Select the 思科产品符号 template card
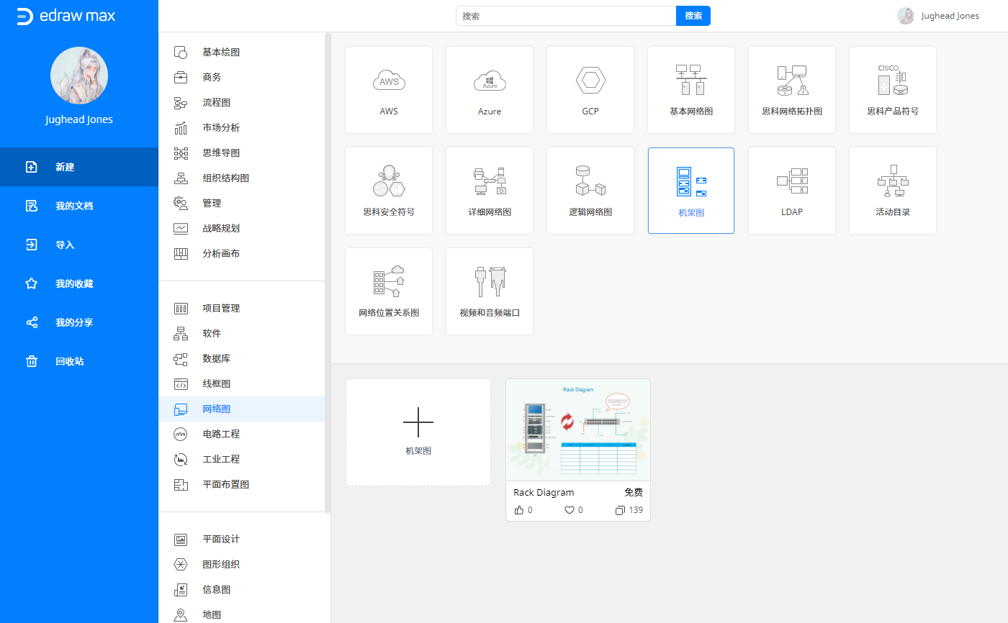 tap(893, 90)
